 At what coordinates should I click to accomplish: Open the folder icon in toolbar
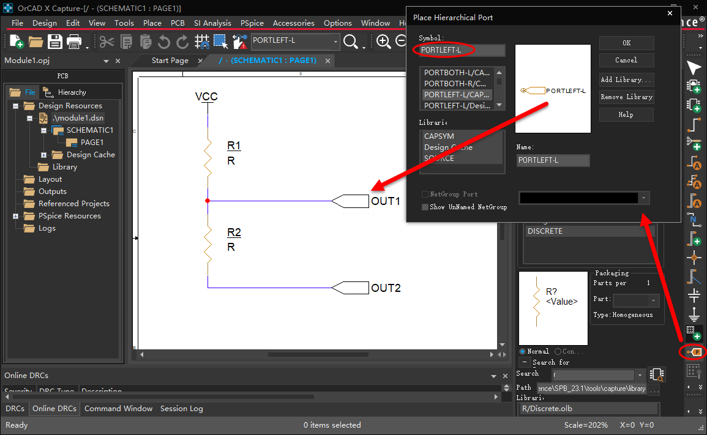coord(36,42)
